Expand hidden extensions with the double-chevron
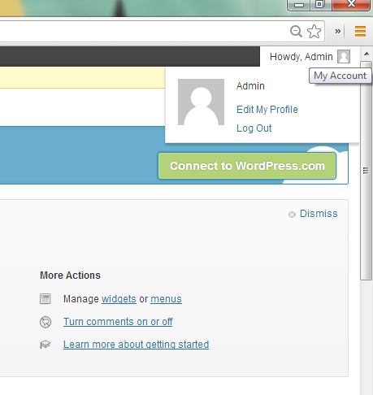Viewport: 373px width, 395px height. [x=337, y=31]
